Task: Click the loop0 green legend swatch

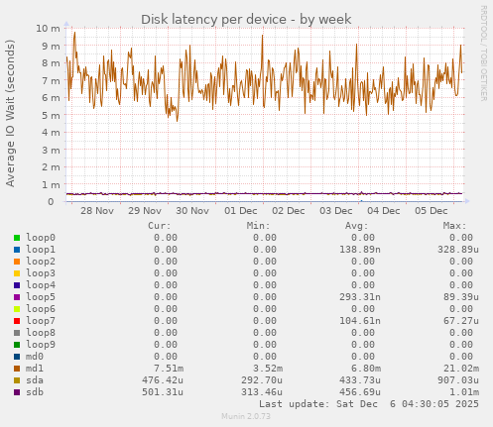Action: 17,238
